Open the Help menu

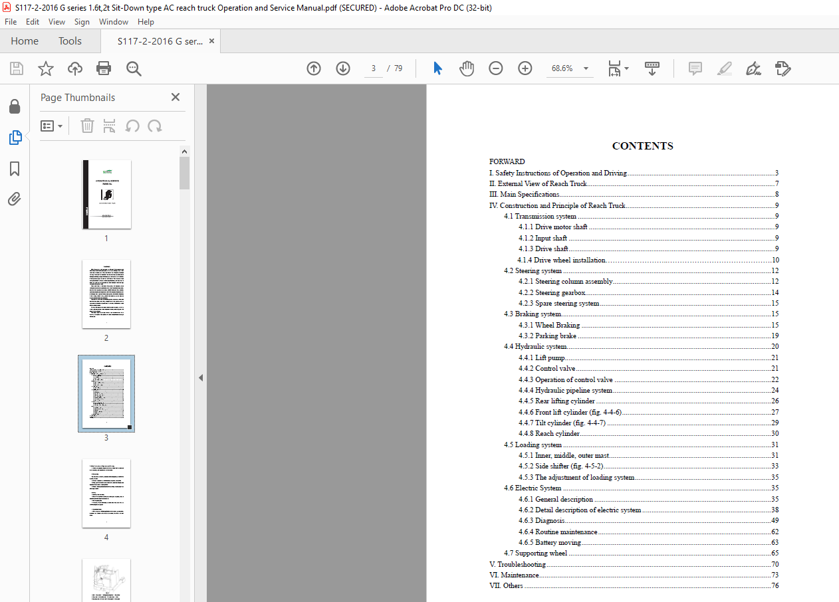pos(146,22)
